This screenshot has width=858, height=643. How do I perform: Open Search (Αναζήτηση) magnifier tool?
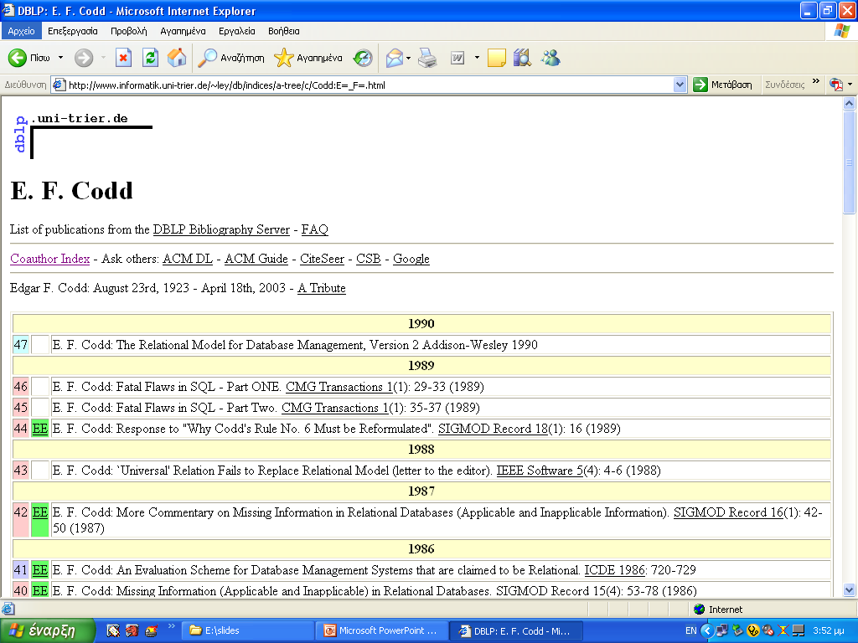point(231,58)
